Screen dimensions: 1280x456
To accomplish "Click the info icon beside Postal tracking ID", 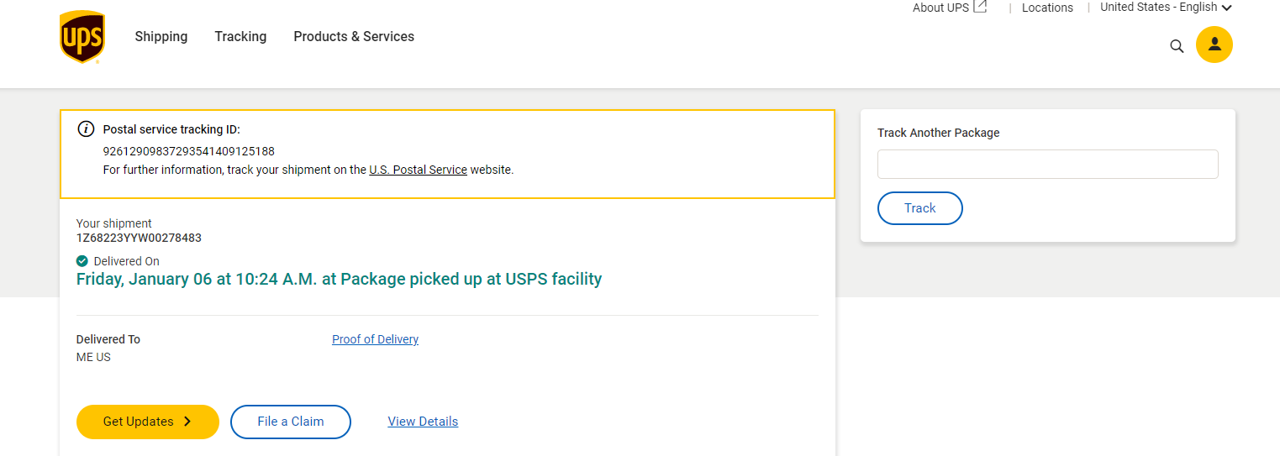I will coord(85,129).
